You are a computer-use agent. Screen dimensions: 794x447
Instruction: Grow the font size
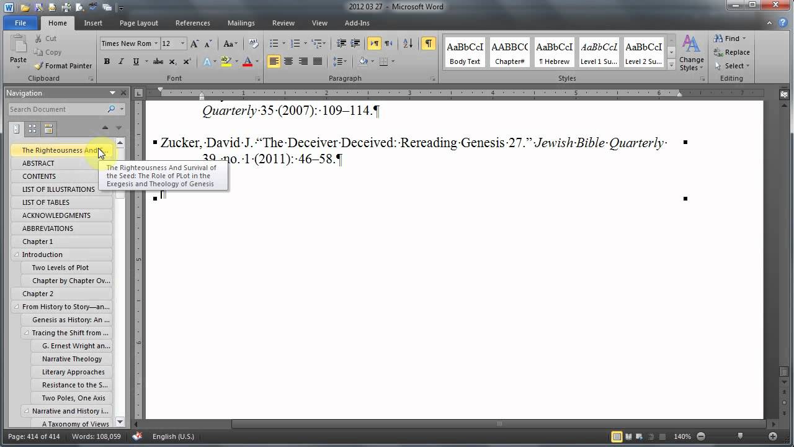click(x=195, y=43)
